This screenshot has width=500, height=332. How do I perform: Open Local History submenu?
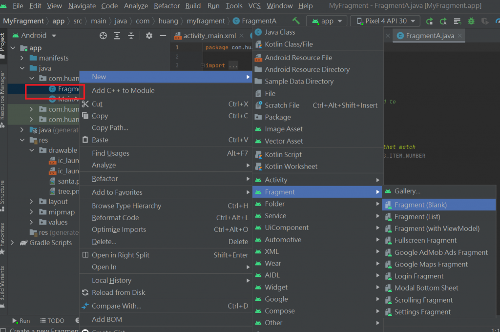pyautogui.click(x=166, y=280)
